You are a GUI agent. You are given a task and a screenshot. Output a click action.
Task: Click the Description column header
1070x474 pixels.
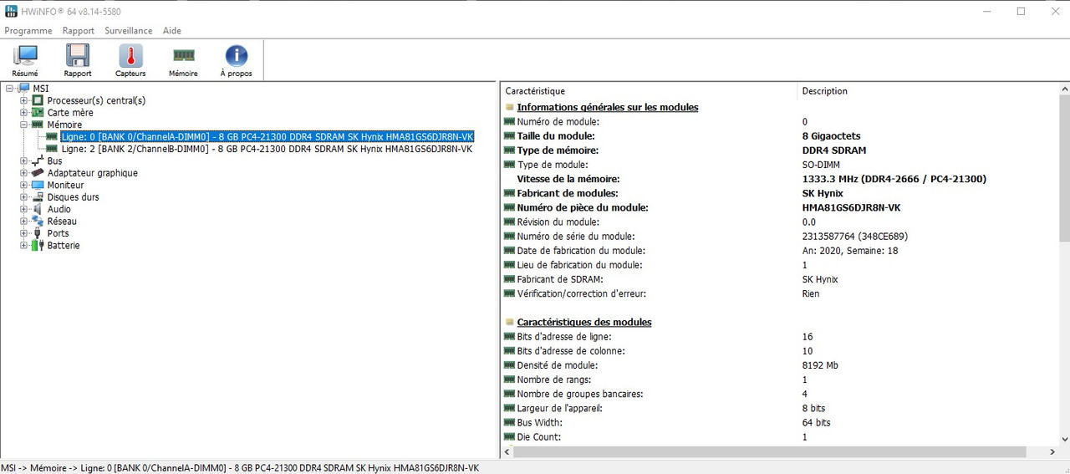926,91
